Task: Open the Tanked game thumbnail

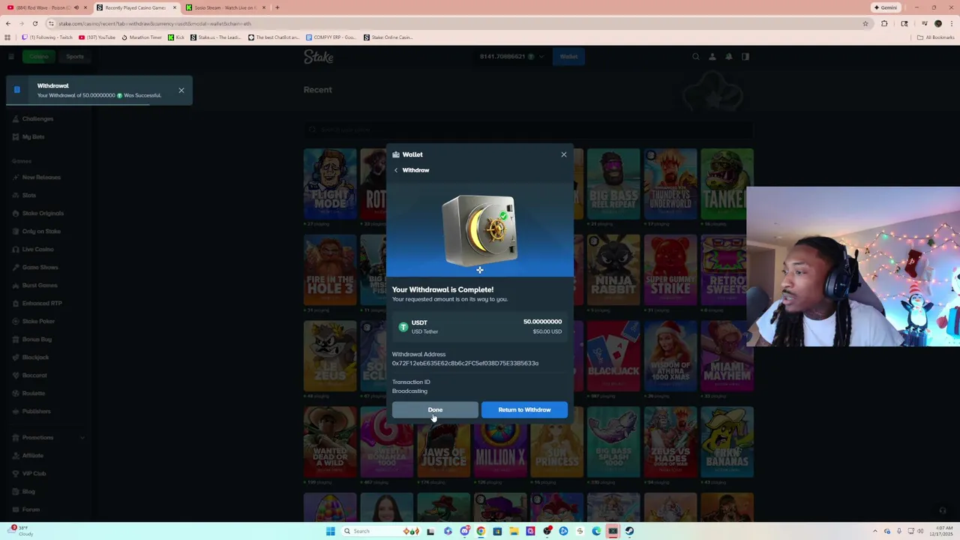Action: point(727,184)
